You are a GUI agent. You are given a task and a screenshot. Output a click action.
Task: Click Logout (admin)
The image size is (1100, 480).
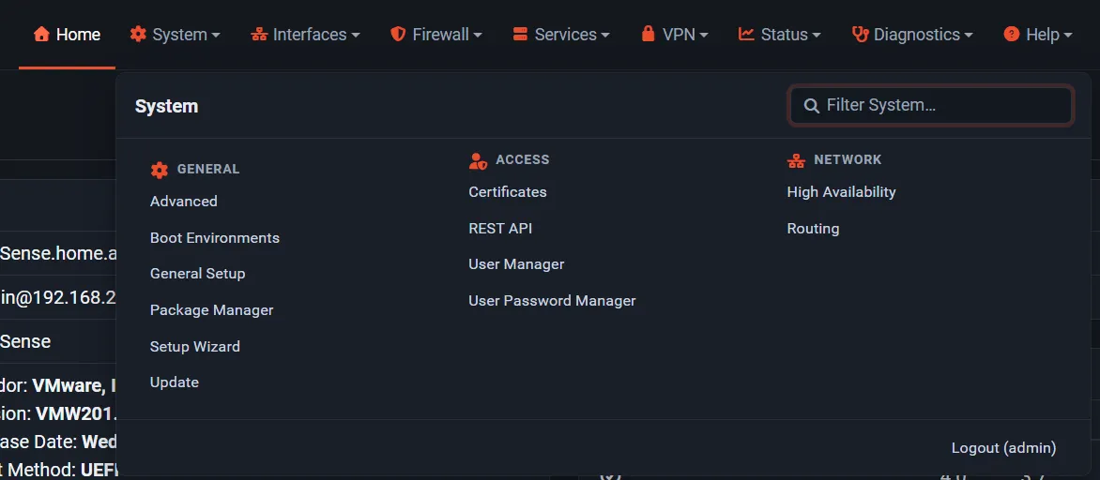tap(1003, 448)
